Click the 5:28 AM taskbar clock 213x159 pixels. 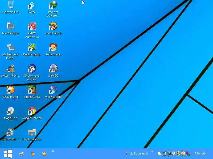tap(199, 153)
